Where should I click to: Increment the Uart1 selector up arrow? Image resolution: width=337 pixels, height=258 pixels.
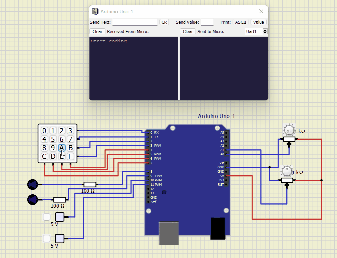coord(265,30)
